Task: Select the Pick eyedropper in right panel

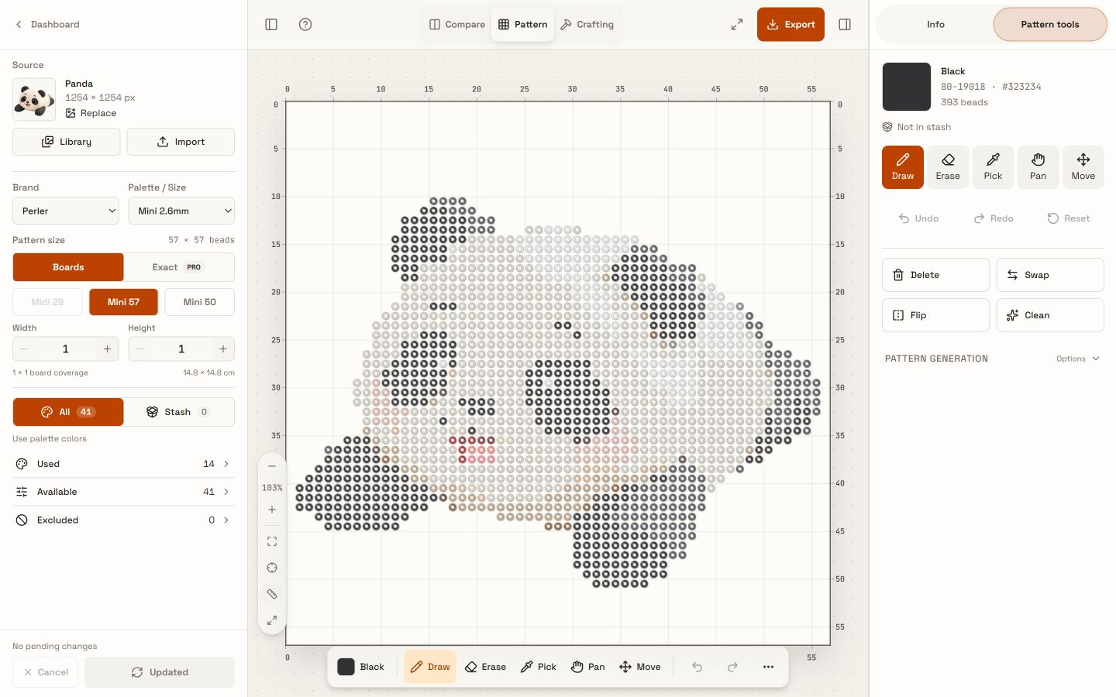Action: pos(993,167)
